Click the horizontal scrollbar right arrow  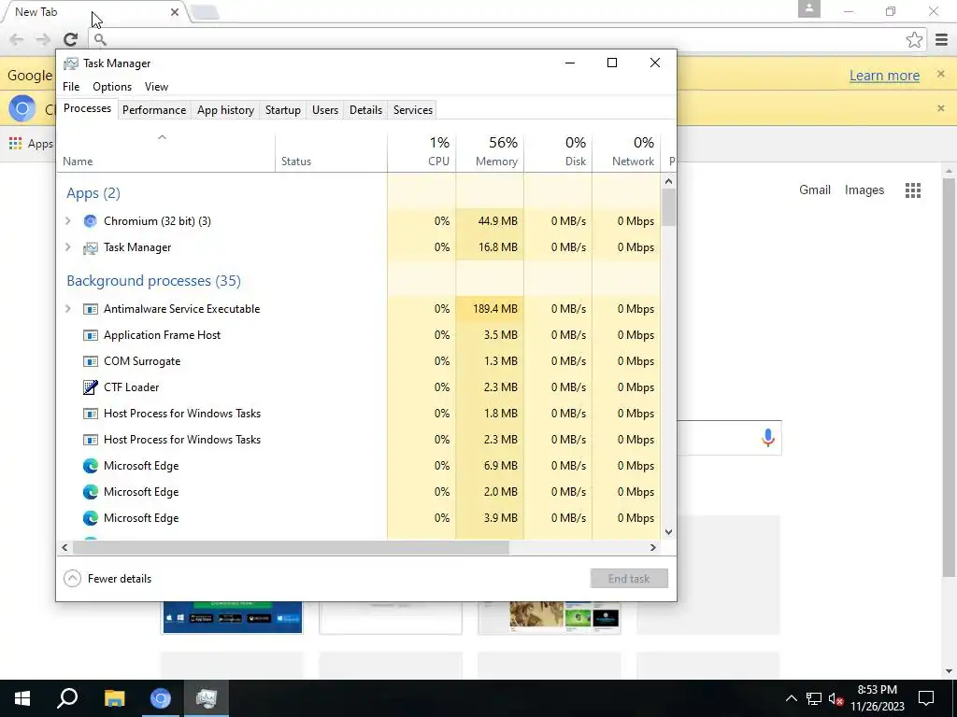tap(653, 547)
